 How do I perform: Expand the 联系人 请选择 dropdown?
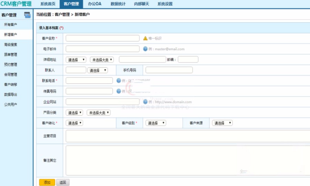(98, 70)
